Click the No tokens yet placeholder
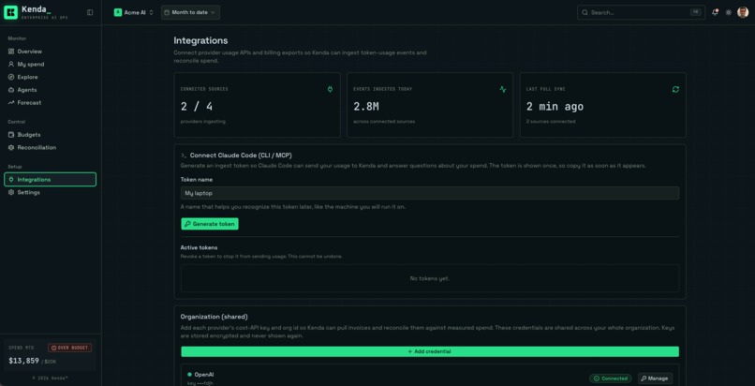Image resolution: width=755 pixels, height=386 pixels. click(430, 278)
